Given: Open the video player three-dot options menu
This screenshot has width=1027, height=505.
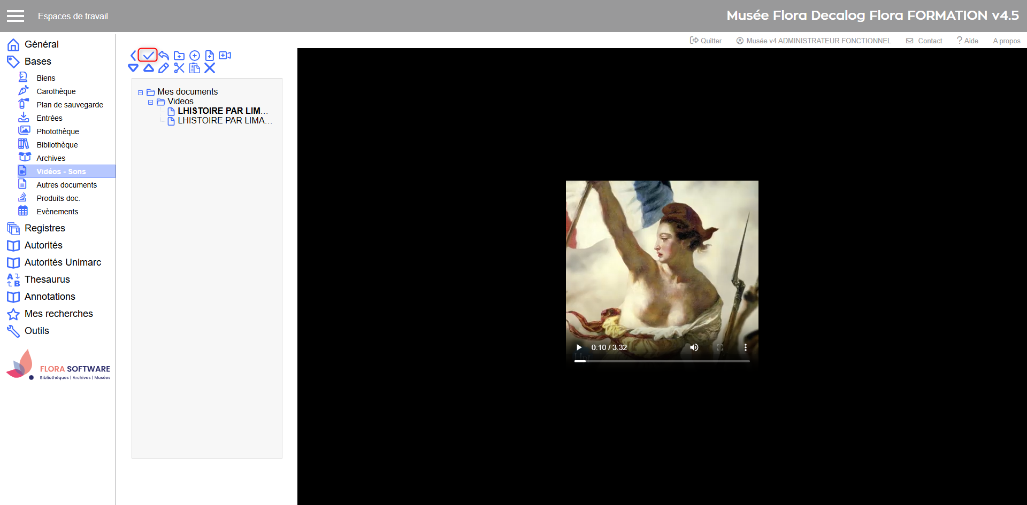Looking at the screenshot, I should pos(745,347).
